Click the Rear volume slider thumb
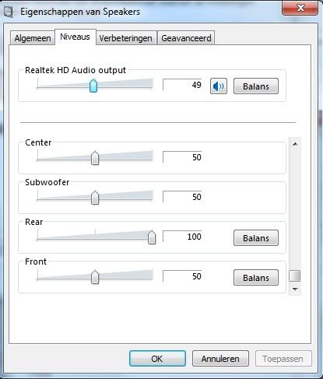 click(152, 237)
